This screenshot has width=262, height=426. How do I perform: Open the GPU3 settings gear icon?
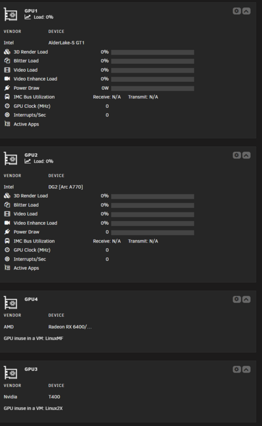(x=237, y=369)
